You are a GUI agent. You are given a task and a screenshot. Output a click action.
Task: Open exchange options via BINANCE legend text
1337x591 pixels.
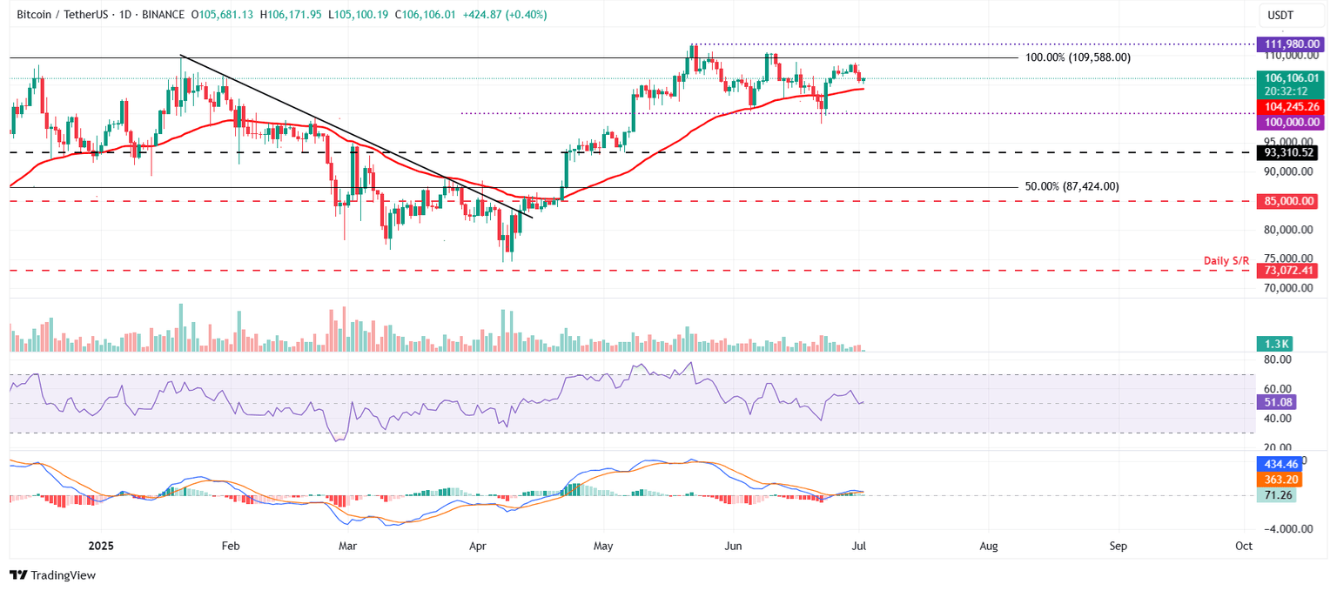point(165,14)
